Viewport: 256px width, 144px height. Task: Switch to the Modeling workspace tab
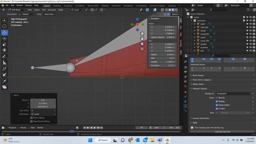coord(57,6)
